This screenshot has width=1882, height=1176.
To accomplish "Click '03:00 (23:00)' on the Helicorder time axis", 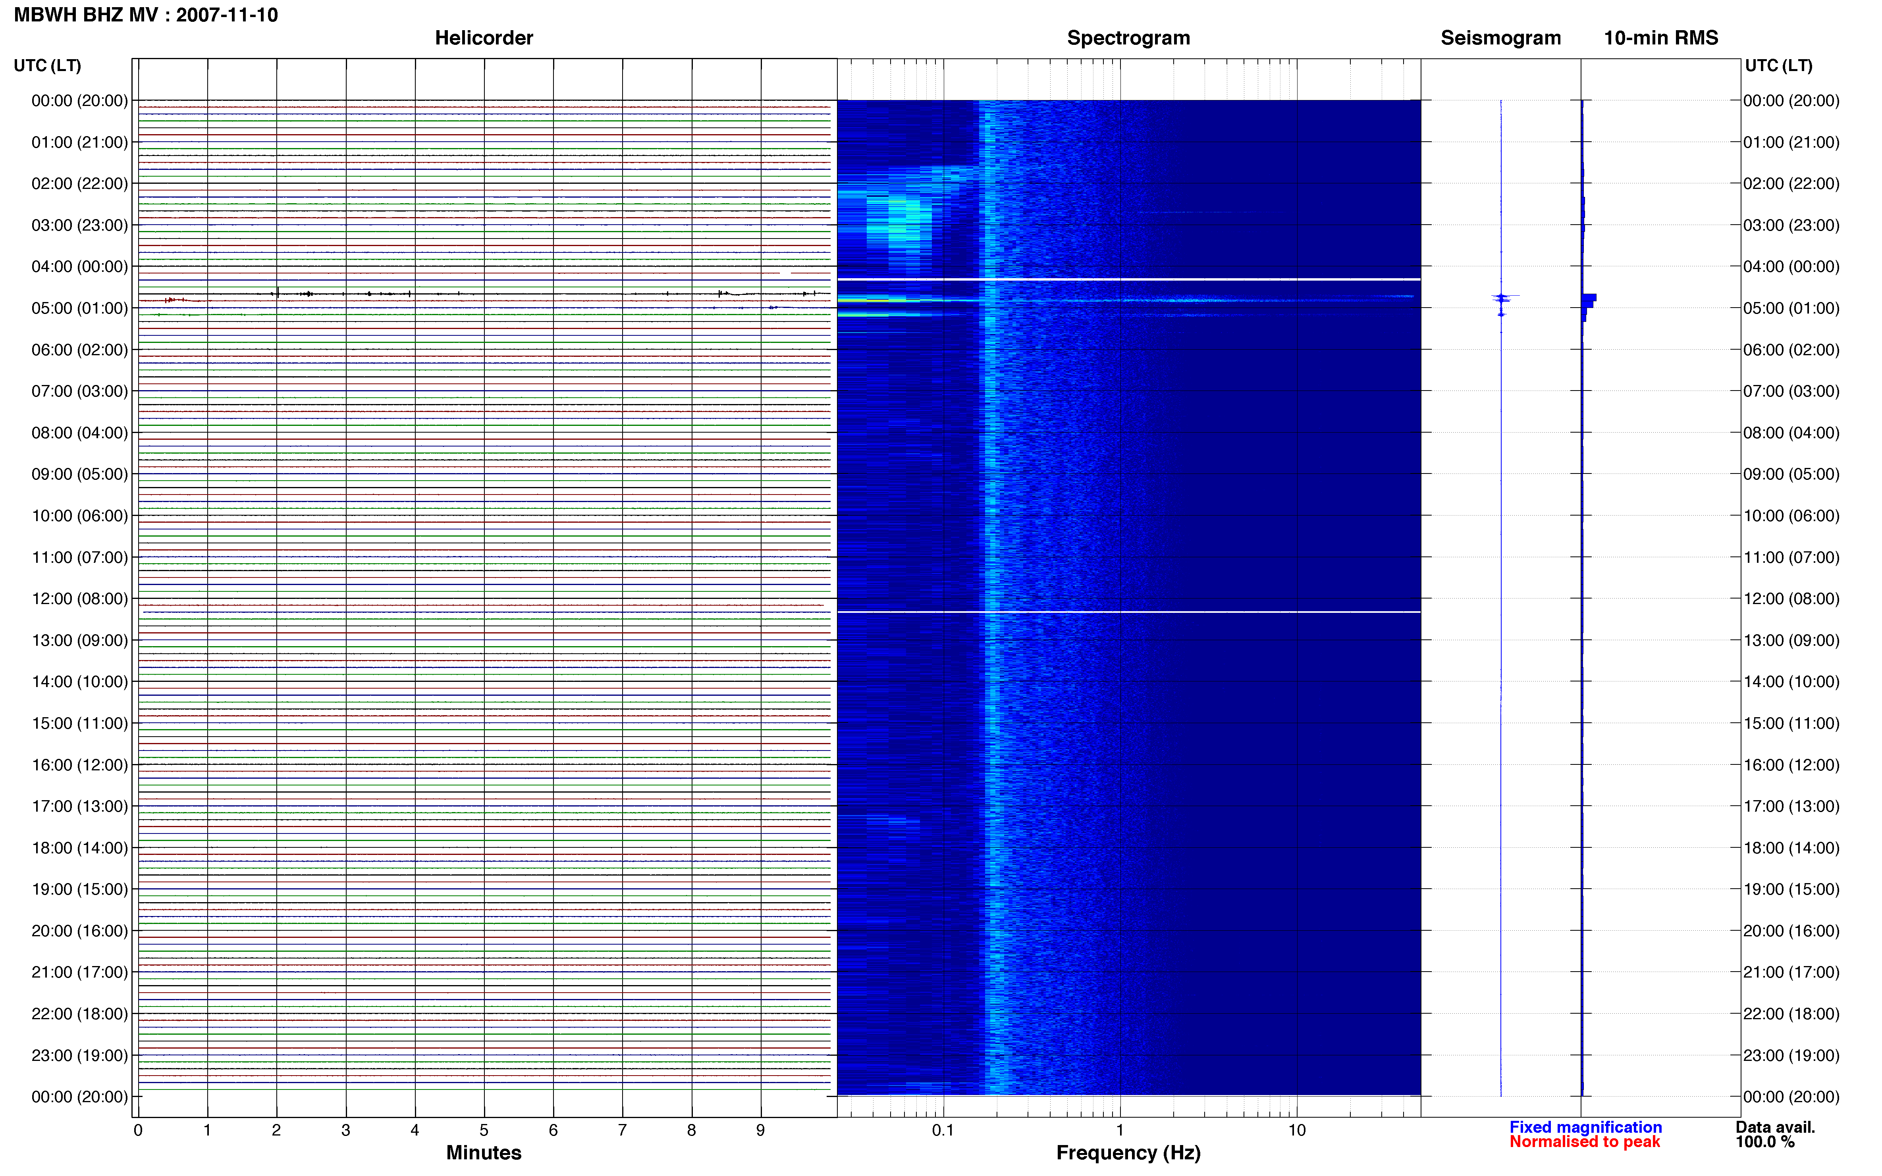I will coord(79,225).
